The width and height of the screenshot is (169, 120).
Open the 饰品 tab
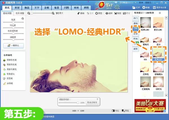tap(27, 8)
